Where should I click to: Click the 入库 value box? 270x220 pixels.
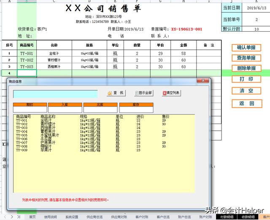65,110
